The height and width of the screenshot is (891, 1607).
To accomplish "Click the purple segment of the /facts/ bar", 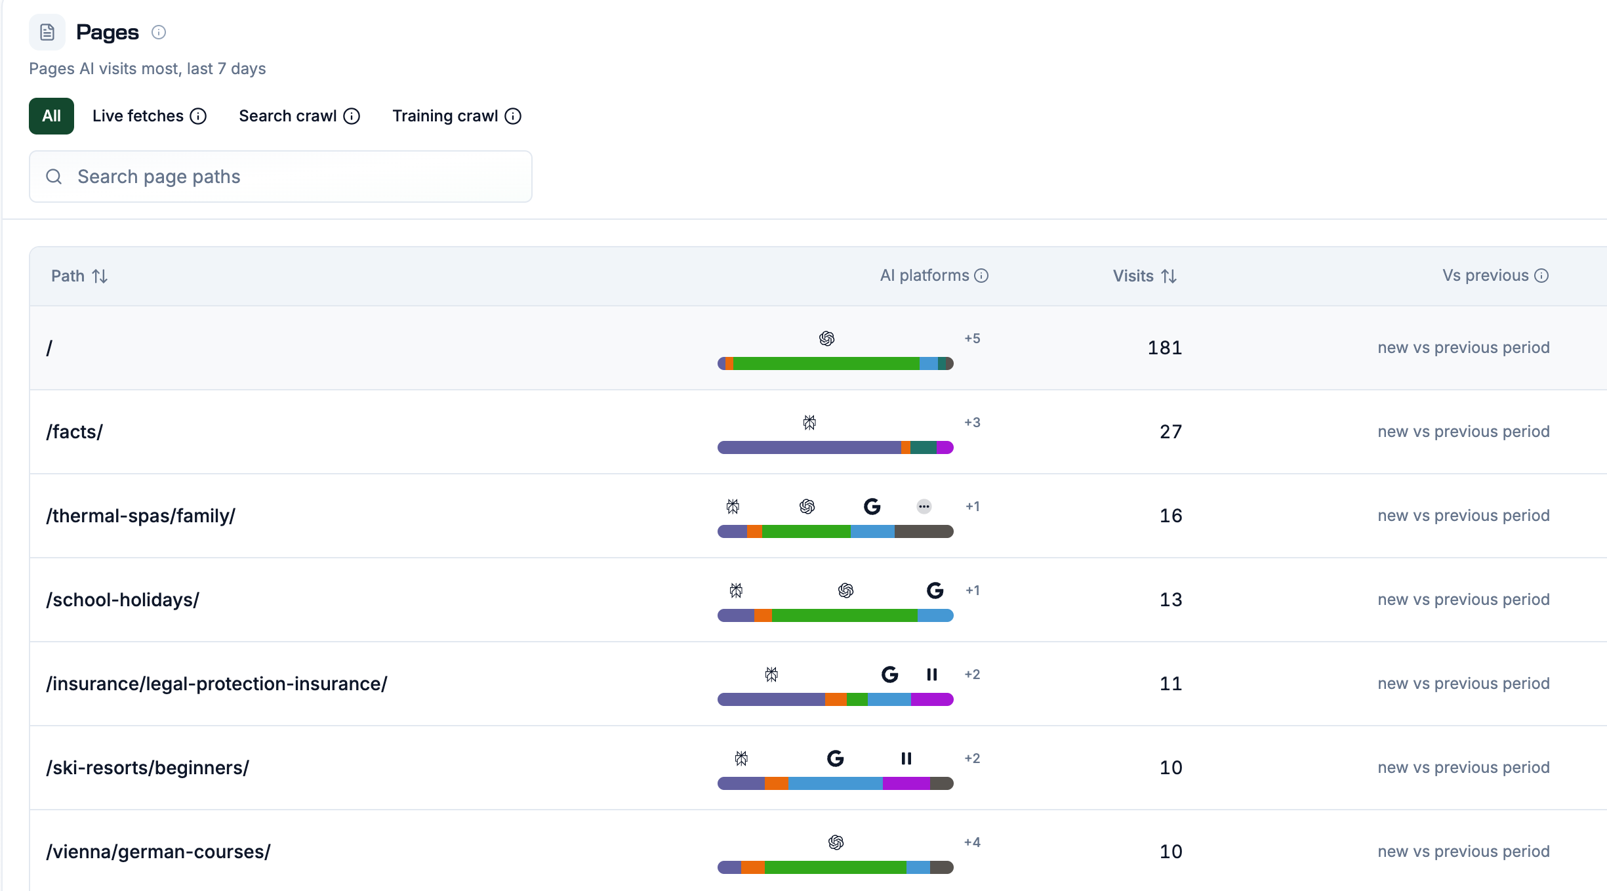I will click(x=809, y=447).
